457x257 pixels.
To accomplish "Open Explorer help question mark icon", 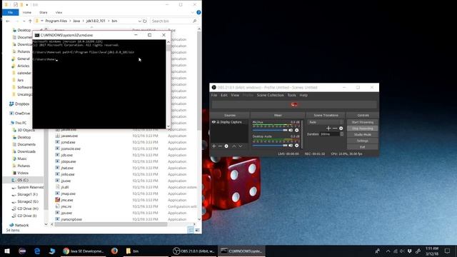I will 199,13.
